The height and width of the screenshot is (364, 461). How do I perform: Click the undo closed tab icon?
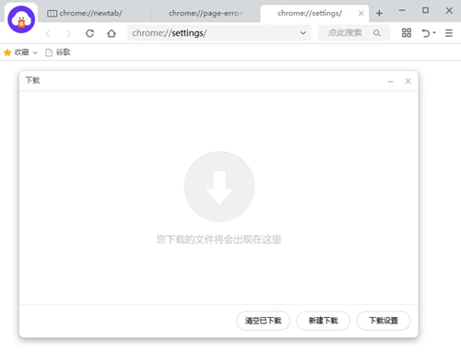(x=426, y=33)
